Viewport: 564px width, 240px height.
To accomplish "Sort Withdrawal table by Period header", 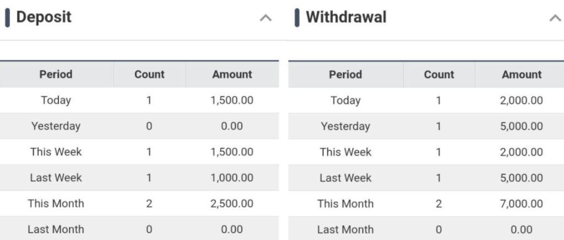I will pyautogui.click(x=345, y=75).
